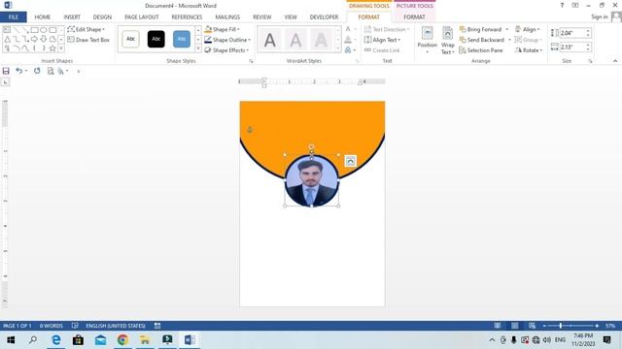
Task: Switch to Read Mode view in status bar
Action: 497,326
